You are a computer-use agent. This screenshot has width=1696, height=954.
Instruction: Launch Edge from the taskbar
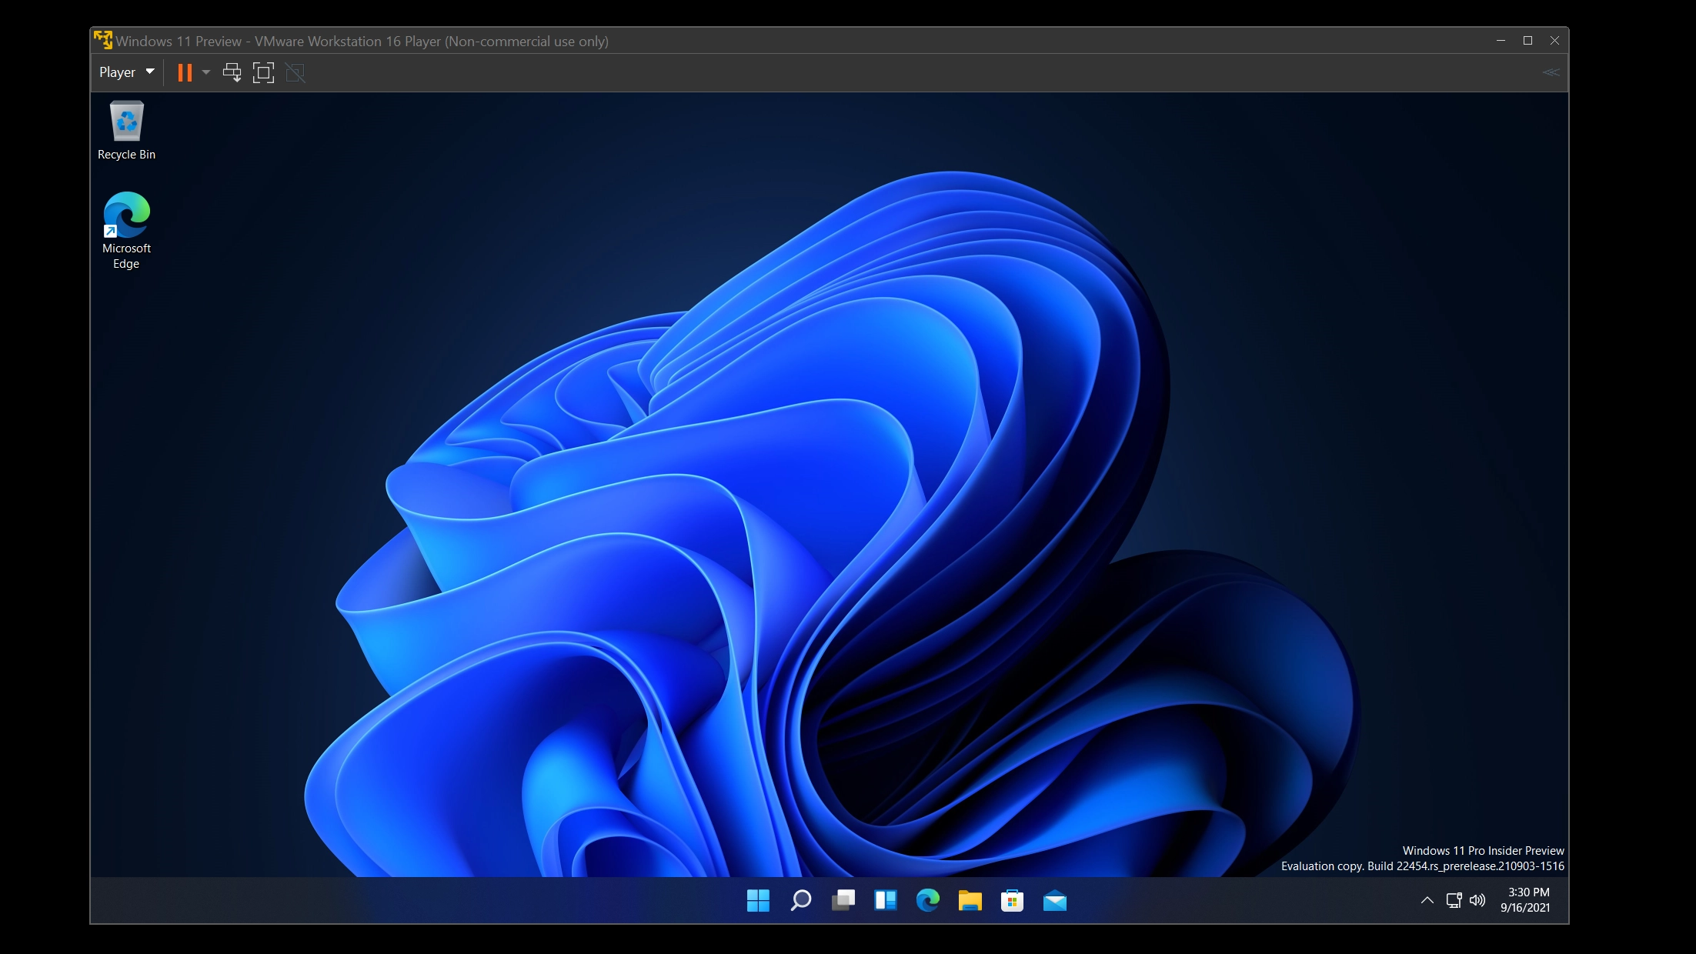tap(927, 900)
